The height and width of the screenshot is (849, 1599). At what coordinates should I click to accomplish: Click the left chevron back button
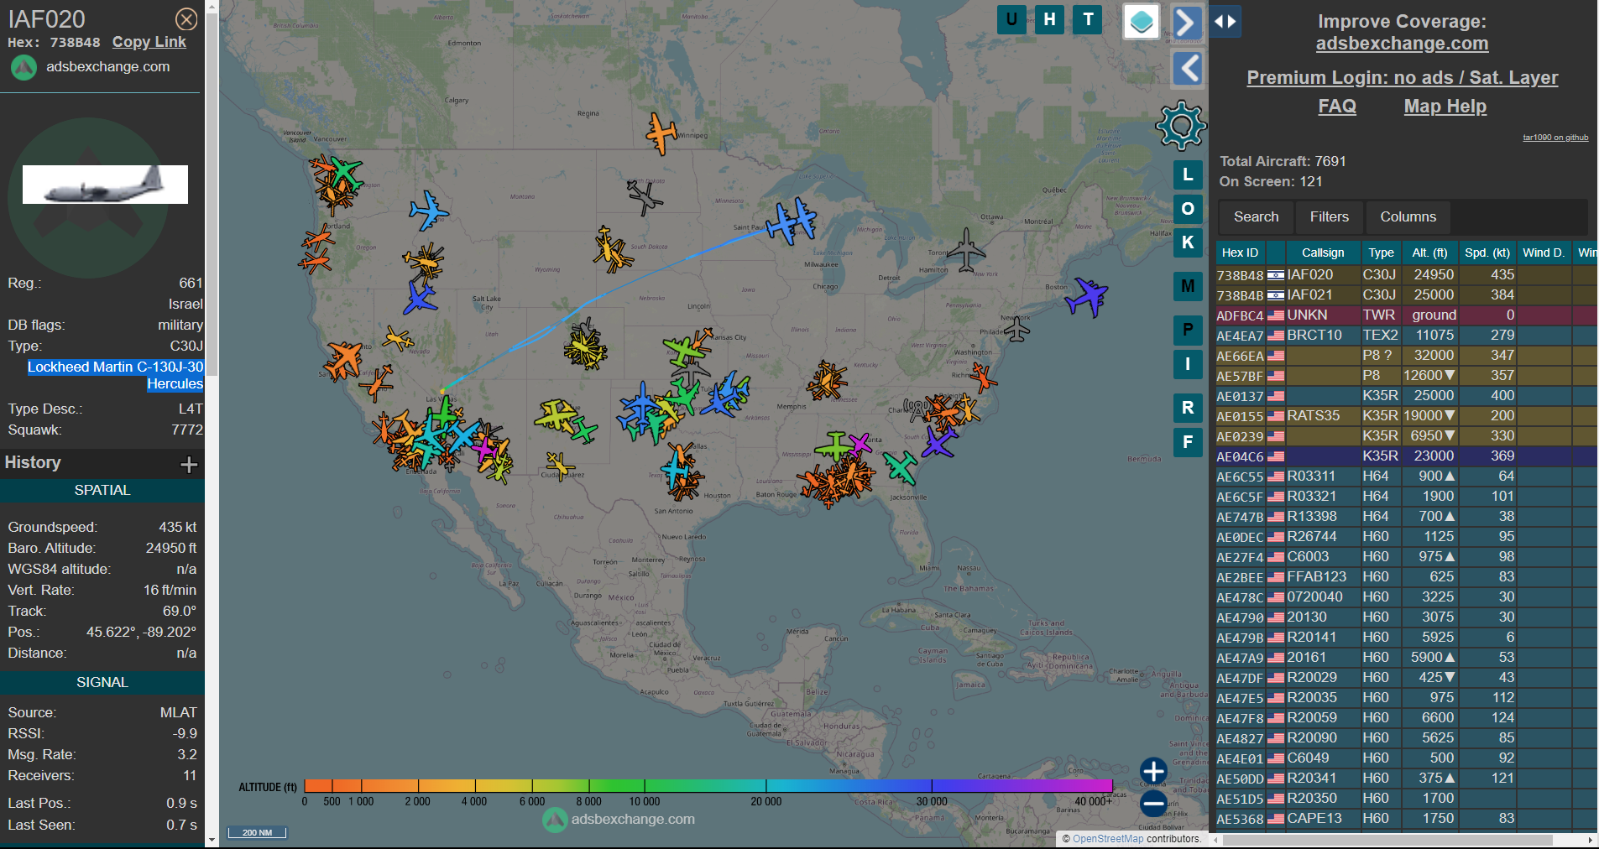pyautogui.click(x=1187, y=69)
